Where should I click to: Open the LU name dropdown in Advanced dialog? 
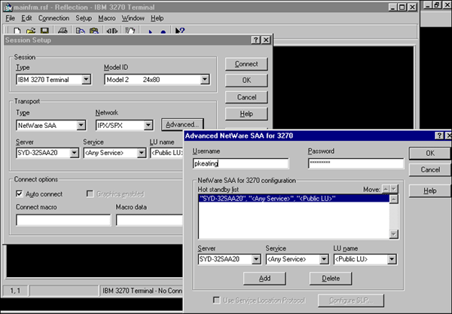pos(392,259)
